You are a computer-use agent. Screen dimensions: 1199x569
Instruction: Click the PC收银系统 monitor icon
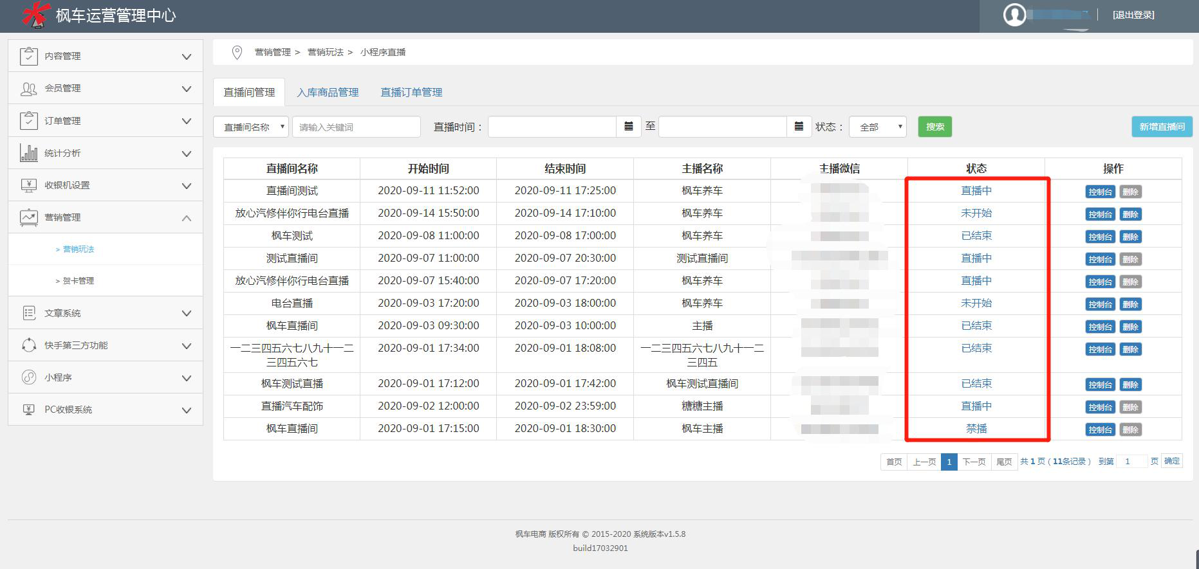(x=29, y=410)
